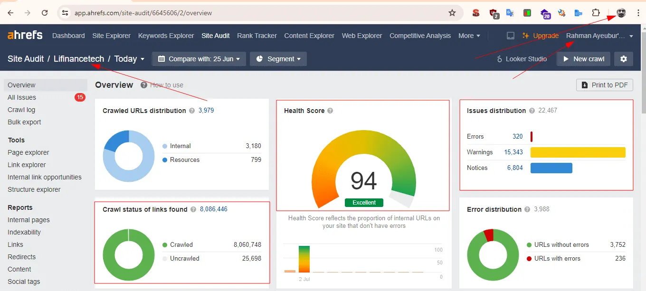Click help icon next to Health Score
646x291 pixels.
(330, 111)
